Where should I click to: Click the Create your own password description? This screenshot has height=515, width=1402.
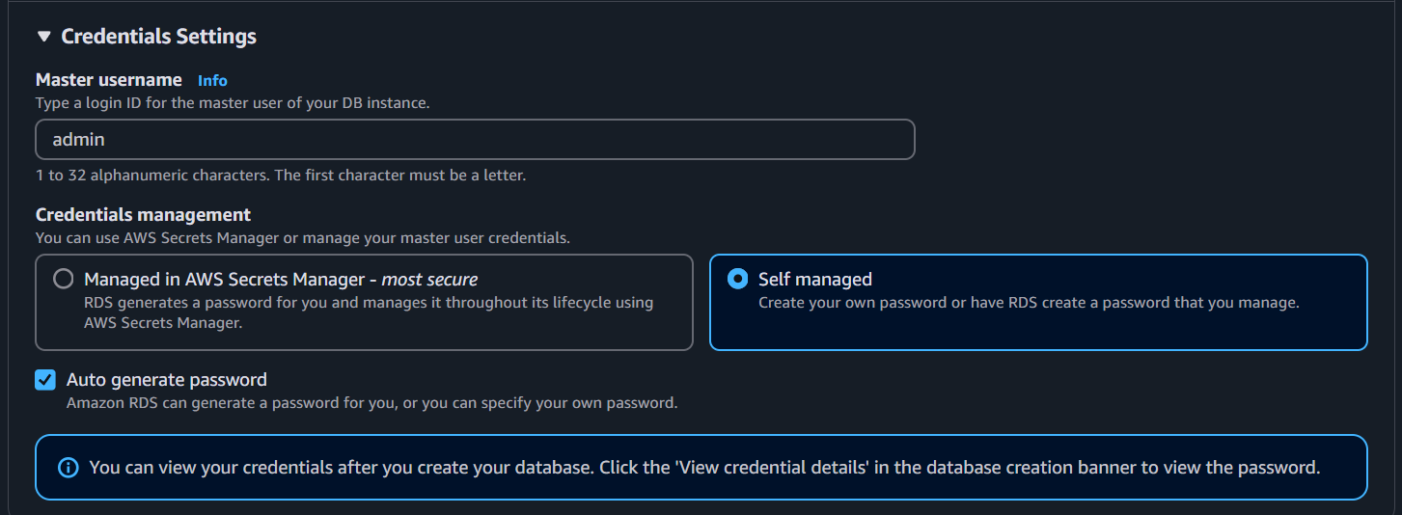click(x=1029, y=303)
